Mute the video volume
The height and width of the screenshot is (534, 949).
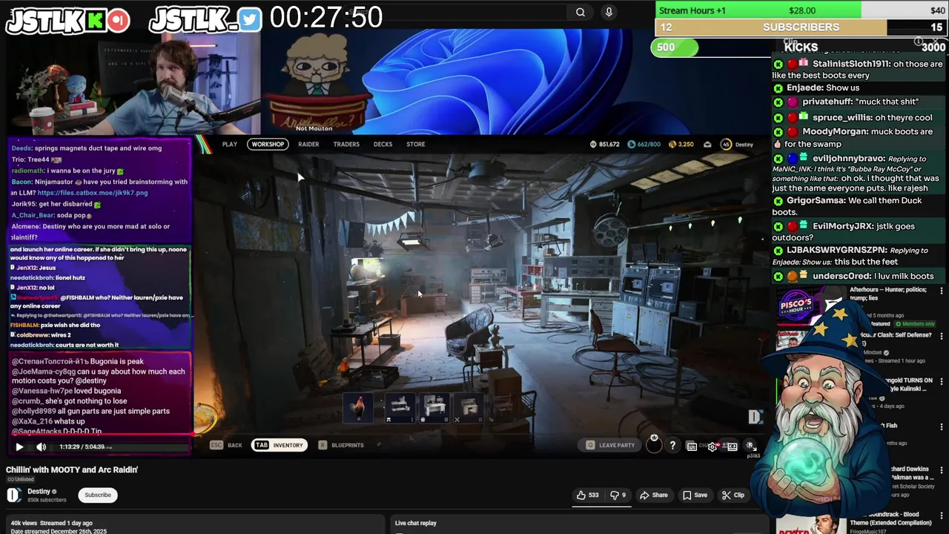[x=42, y=446]
